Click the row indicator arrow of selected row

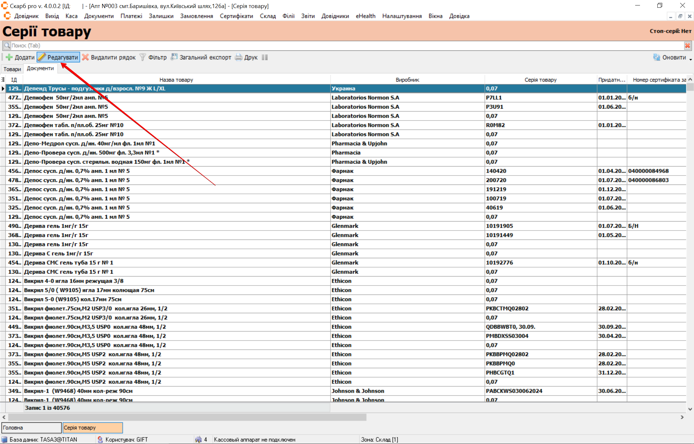pos(3,88)
